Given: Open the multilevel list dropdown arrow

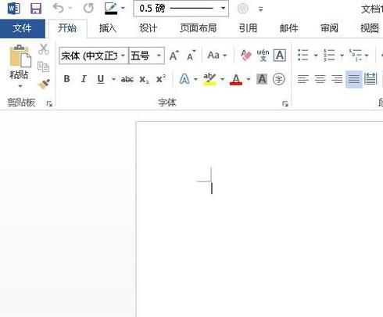Looking at the screenshot, I should [367, 56].
